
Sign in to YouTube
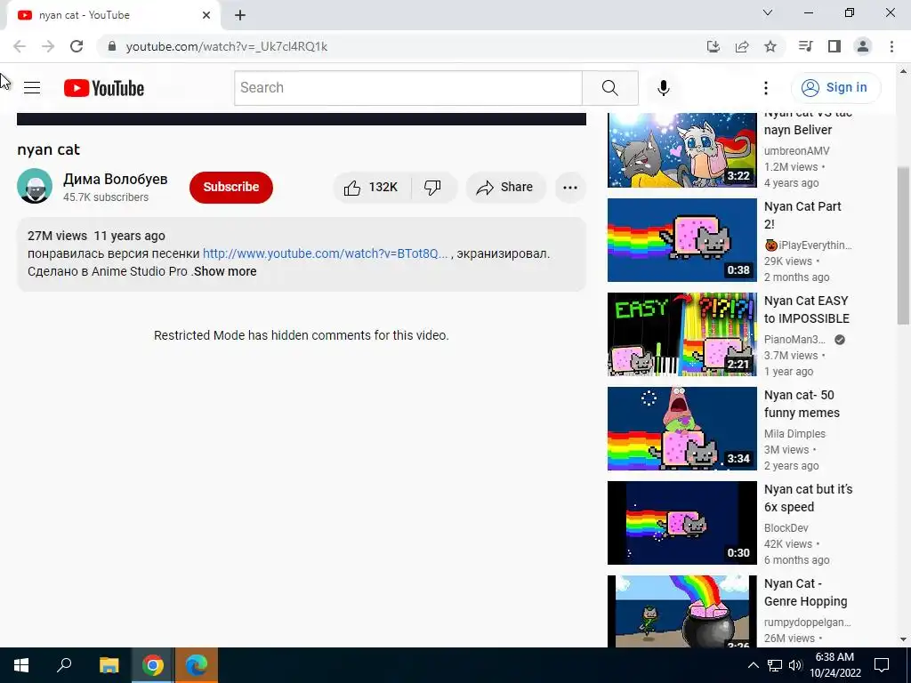(835, 88)
